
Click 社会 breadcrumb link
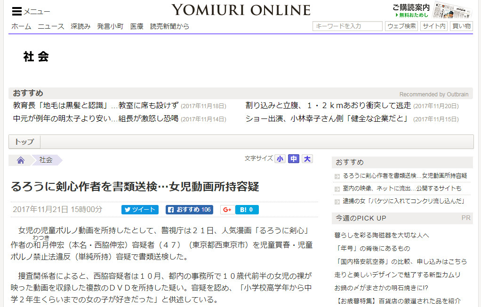click(46, 160)
